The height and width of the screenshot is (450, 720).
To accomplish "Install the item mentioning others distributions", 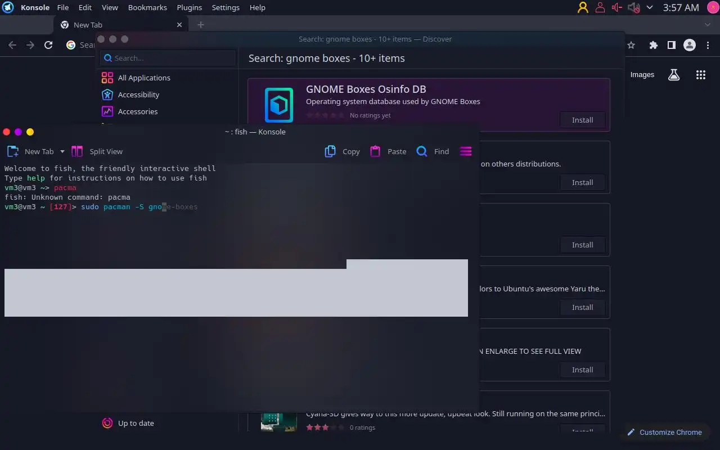I will tap(583, 182).
